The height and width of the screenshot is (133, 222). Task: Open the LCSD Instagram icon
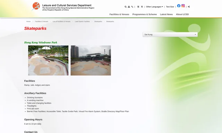183,6
